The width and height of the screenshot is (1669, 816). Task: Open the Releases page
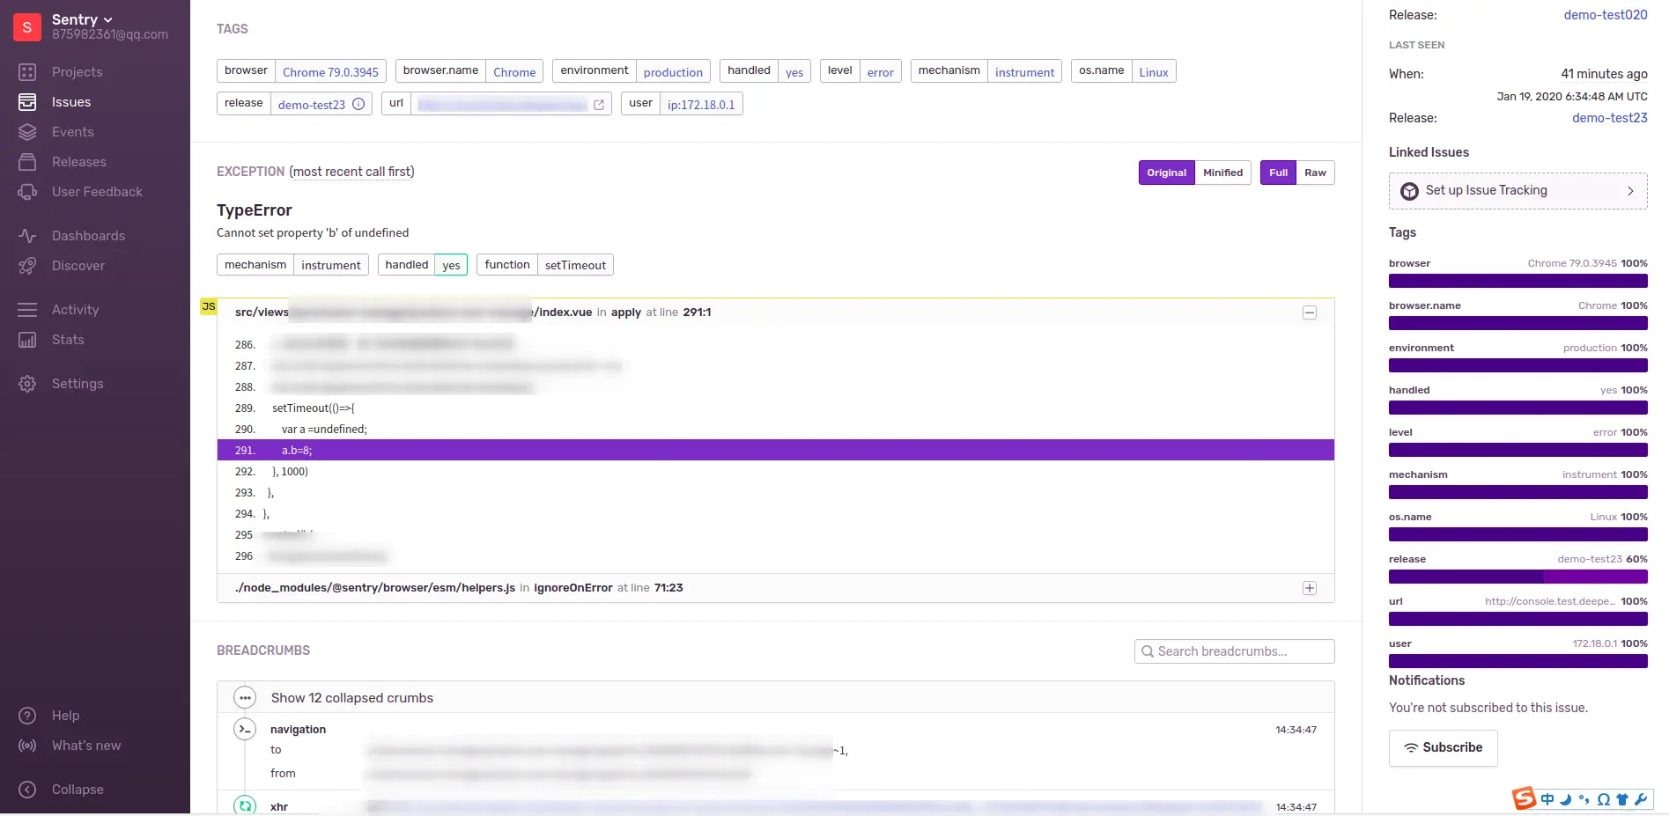(79, 162)
